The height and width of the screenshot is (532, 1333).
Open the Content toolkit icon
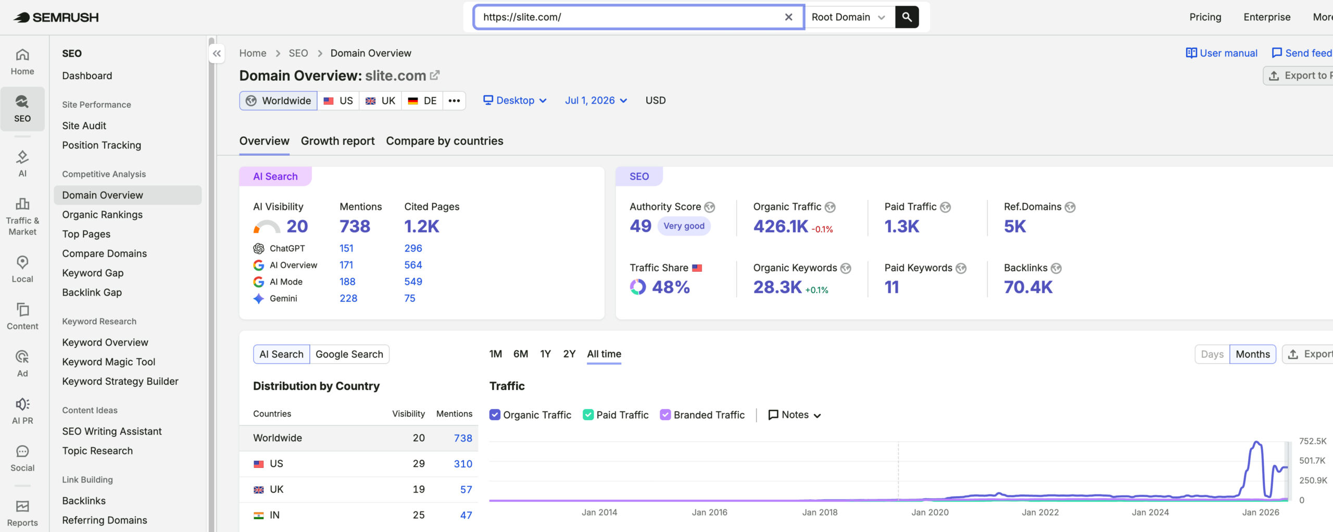22,316
